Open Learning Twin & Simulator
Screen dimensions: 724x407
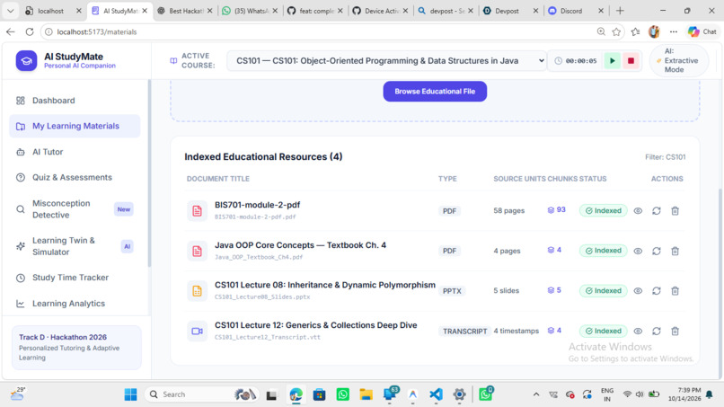click(x=75, y=246)
